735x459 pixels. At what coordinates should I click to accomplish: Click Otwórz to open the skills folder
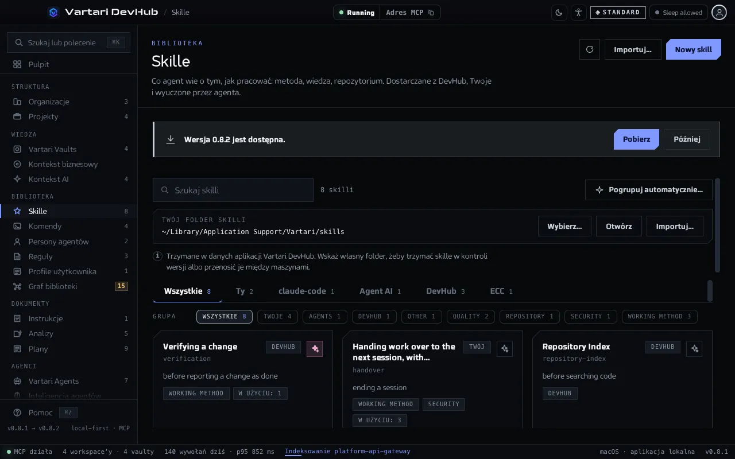coord(619,226)
